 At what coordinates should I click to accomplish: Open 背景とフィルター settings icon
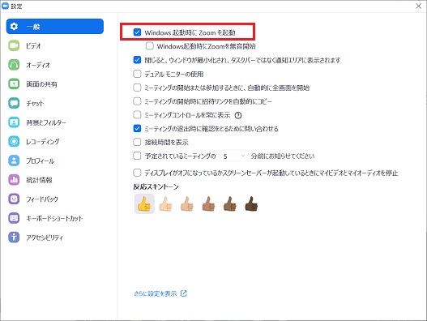coord(14,122)
